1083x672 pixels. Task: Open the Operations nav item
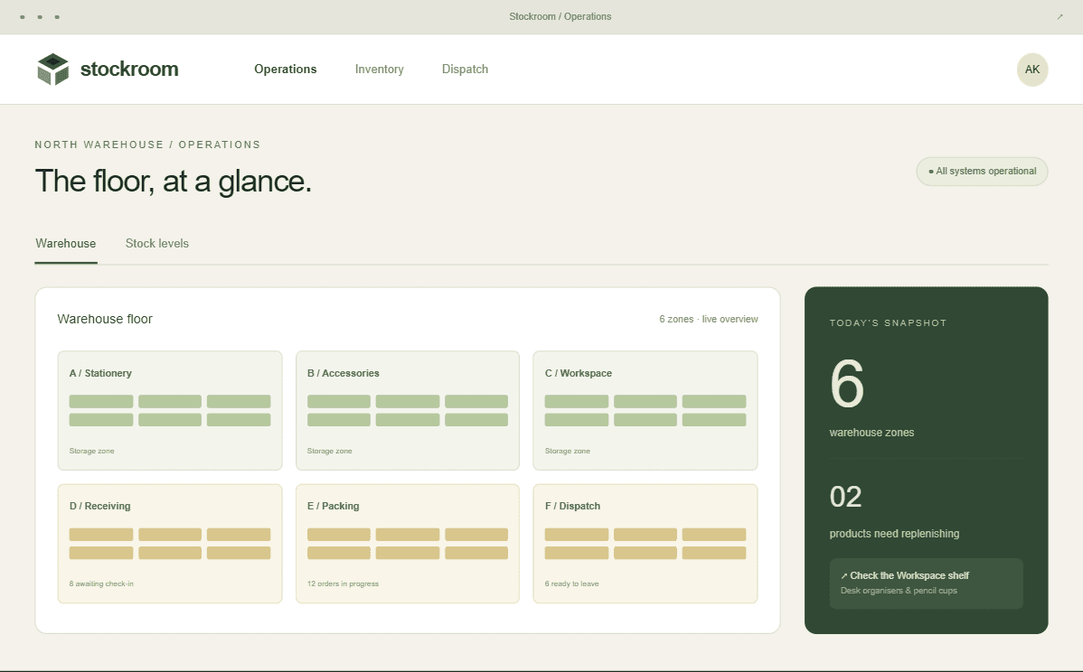click(x=286, y=69)
